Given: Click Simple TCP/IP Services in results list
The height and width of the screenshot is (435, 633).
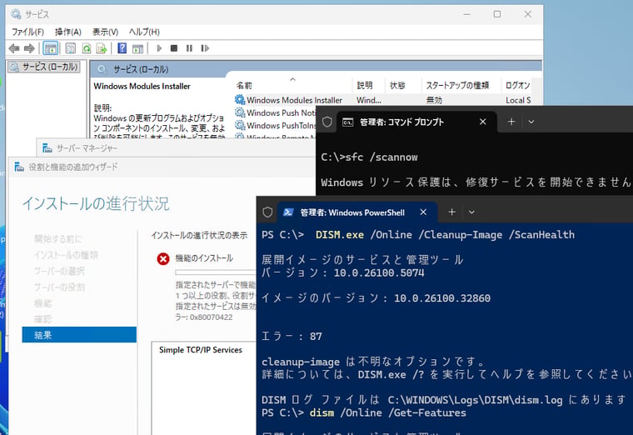Looking at the screenshot, I should [201, 350].
